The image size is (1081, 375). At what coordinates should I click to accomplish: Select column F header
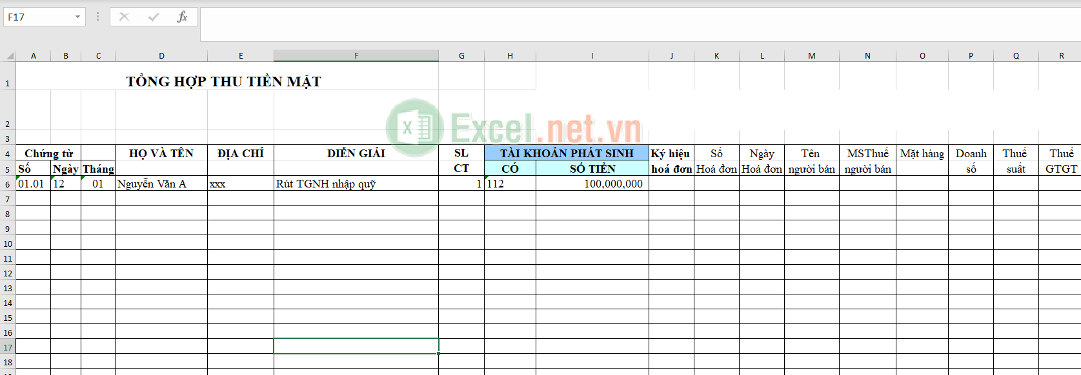[356, 56]
